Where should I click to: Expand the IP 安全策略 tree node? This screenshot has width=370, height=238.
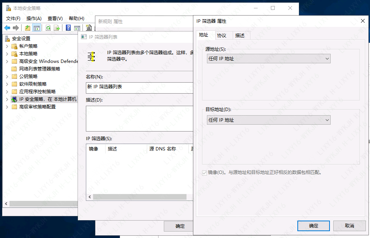pyautogui.click(x=7, y=99)
